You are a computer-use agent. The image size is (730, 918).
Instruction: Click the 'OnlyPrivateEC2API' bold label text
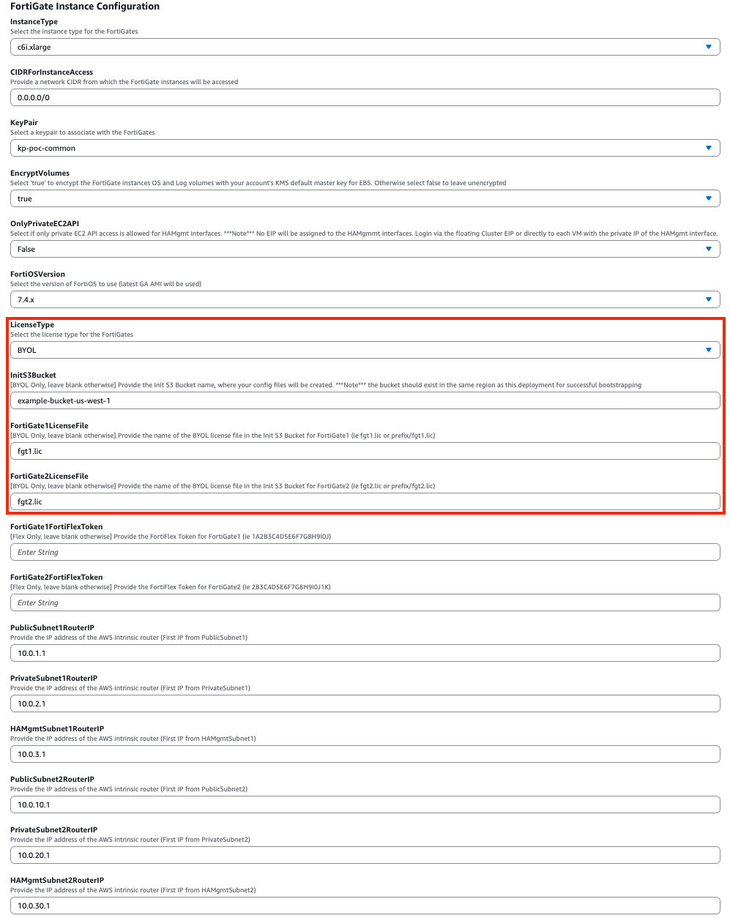(45, 224)
